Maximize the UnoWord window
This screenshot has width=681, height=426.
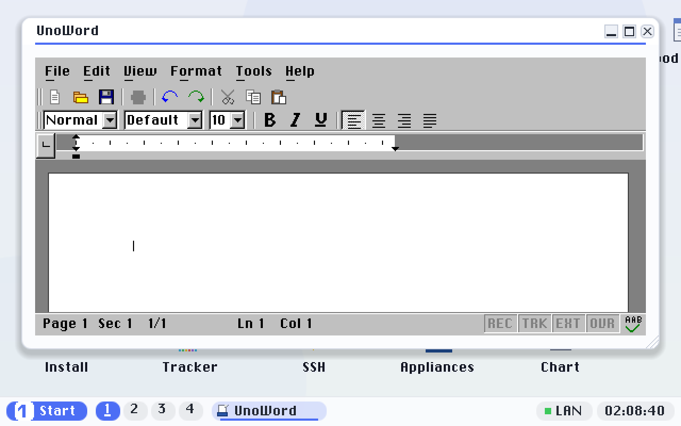[629, 31]
